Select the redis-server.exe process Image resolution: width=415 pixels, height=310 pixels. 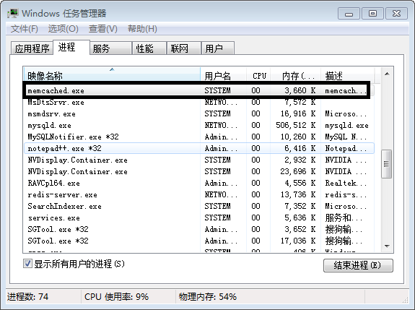point(198,195)
